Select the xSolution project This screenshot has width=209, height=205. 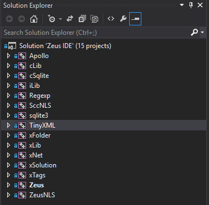point(43,165)
